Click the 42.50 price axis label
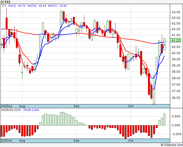183x147 pixels. [x=176, y=24]
